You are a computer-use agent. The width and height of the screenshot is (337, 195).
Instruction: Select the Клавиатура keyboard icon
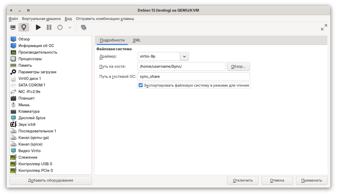pos(13,111)
